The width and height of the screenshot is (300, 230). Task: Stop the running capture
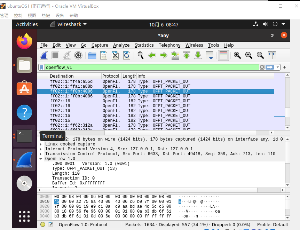pos(55,55)
